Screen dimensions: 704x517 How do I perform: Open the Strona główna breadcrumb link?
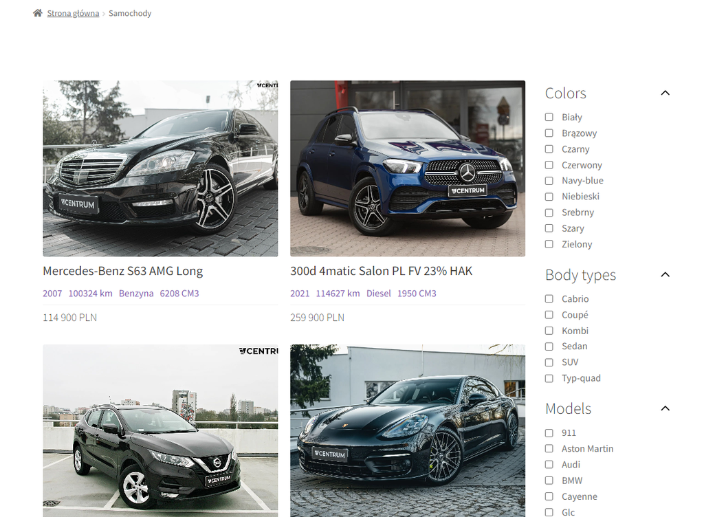click(x=73, y=14)
